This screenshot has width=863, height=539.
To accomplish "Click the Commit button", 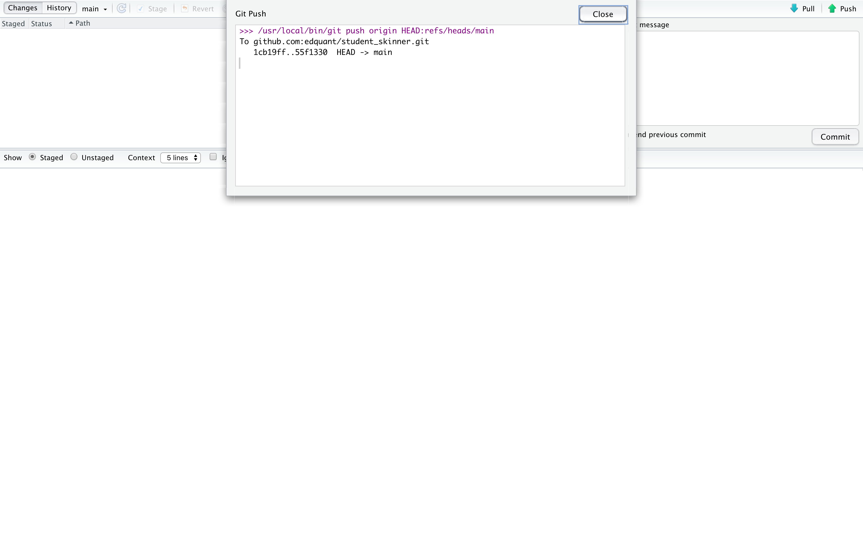I will [x=835, y=137].
